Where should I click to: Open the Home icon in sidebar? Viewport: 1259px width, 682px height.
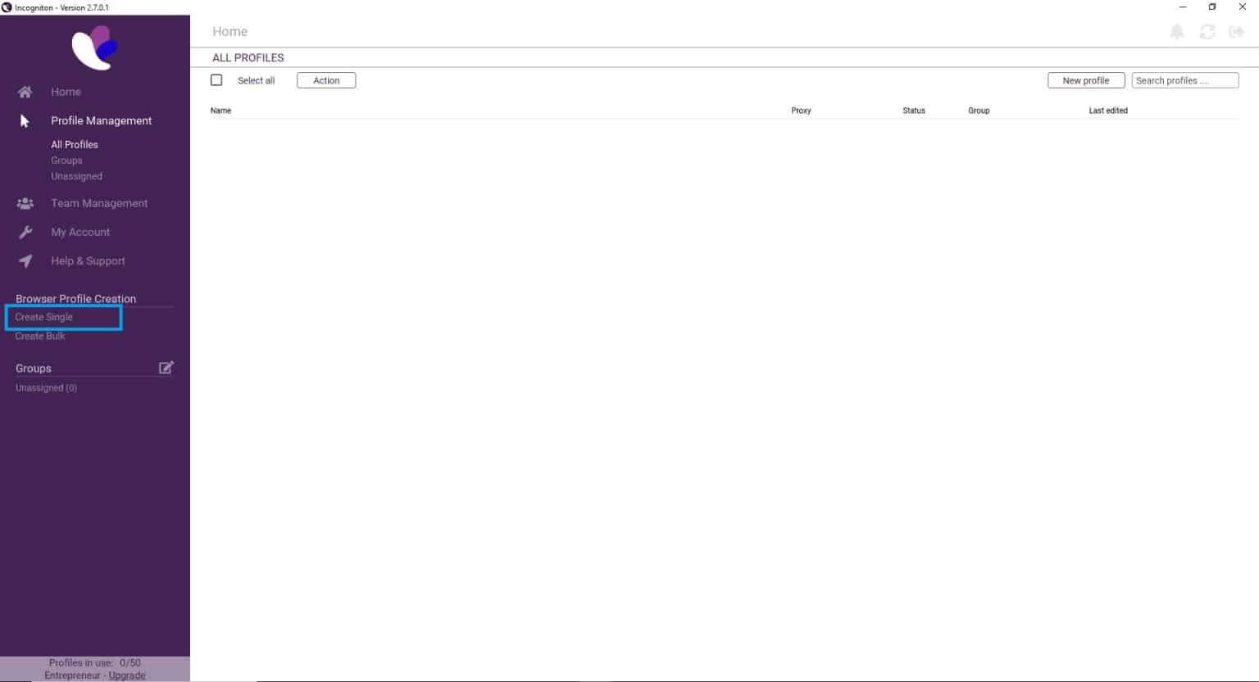[25, 92]
